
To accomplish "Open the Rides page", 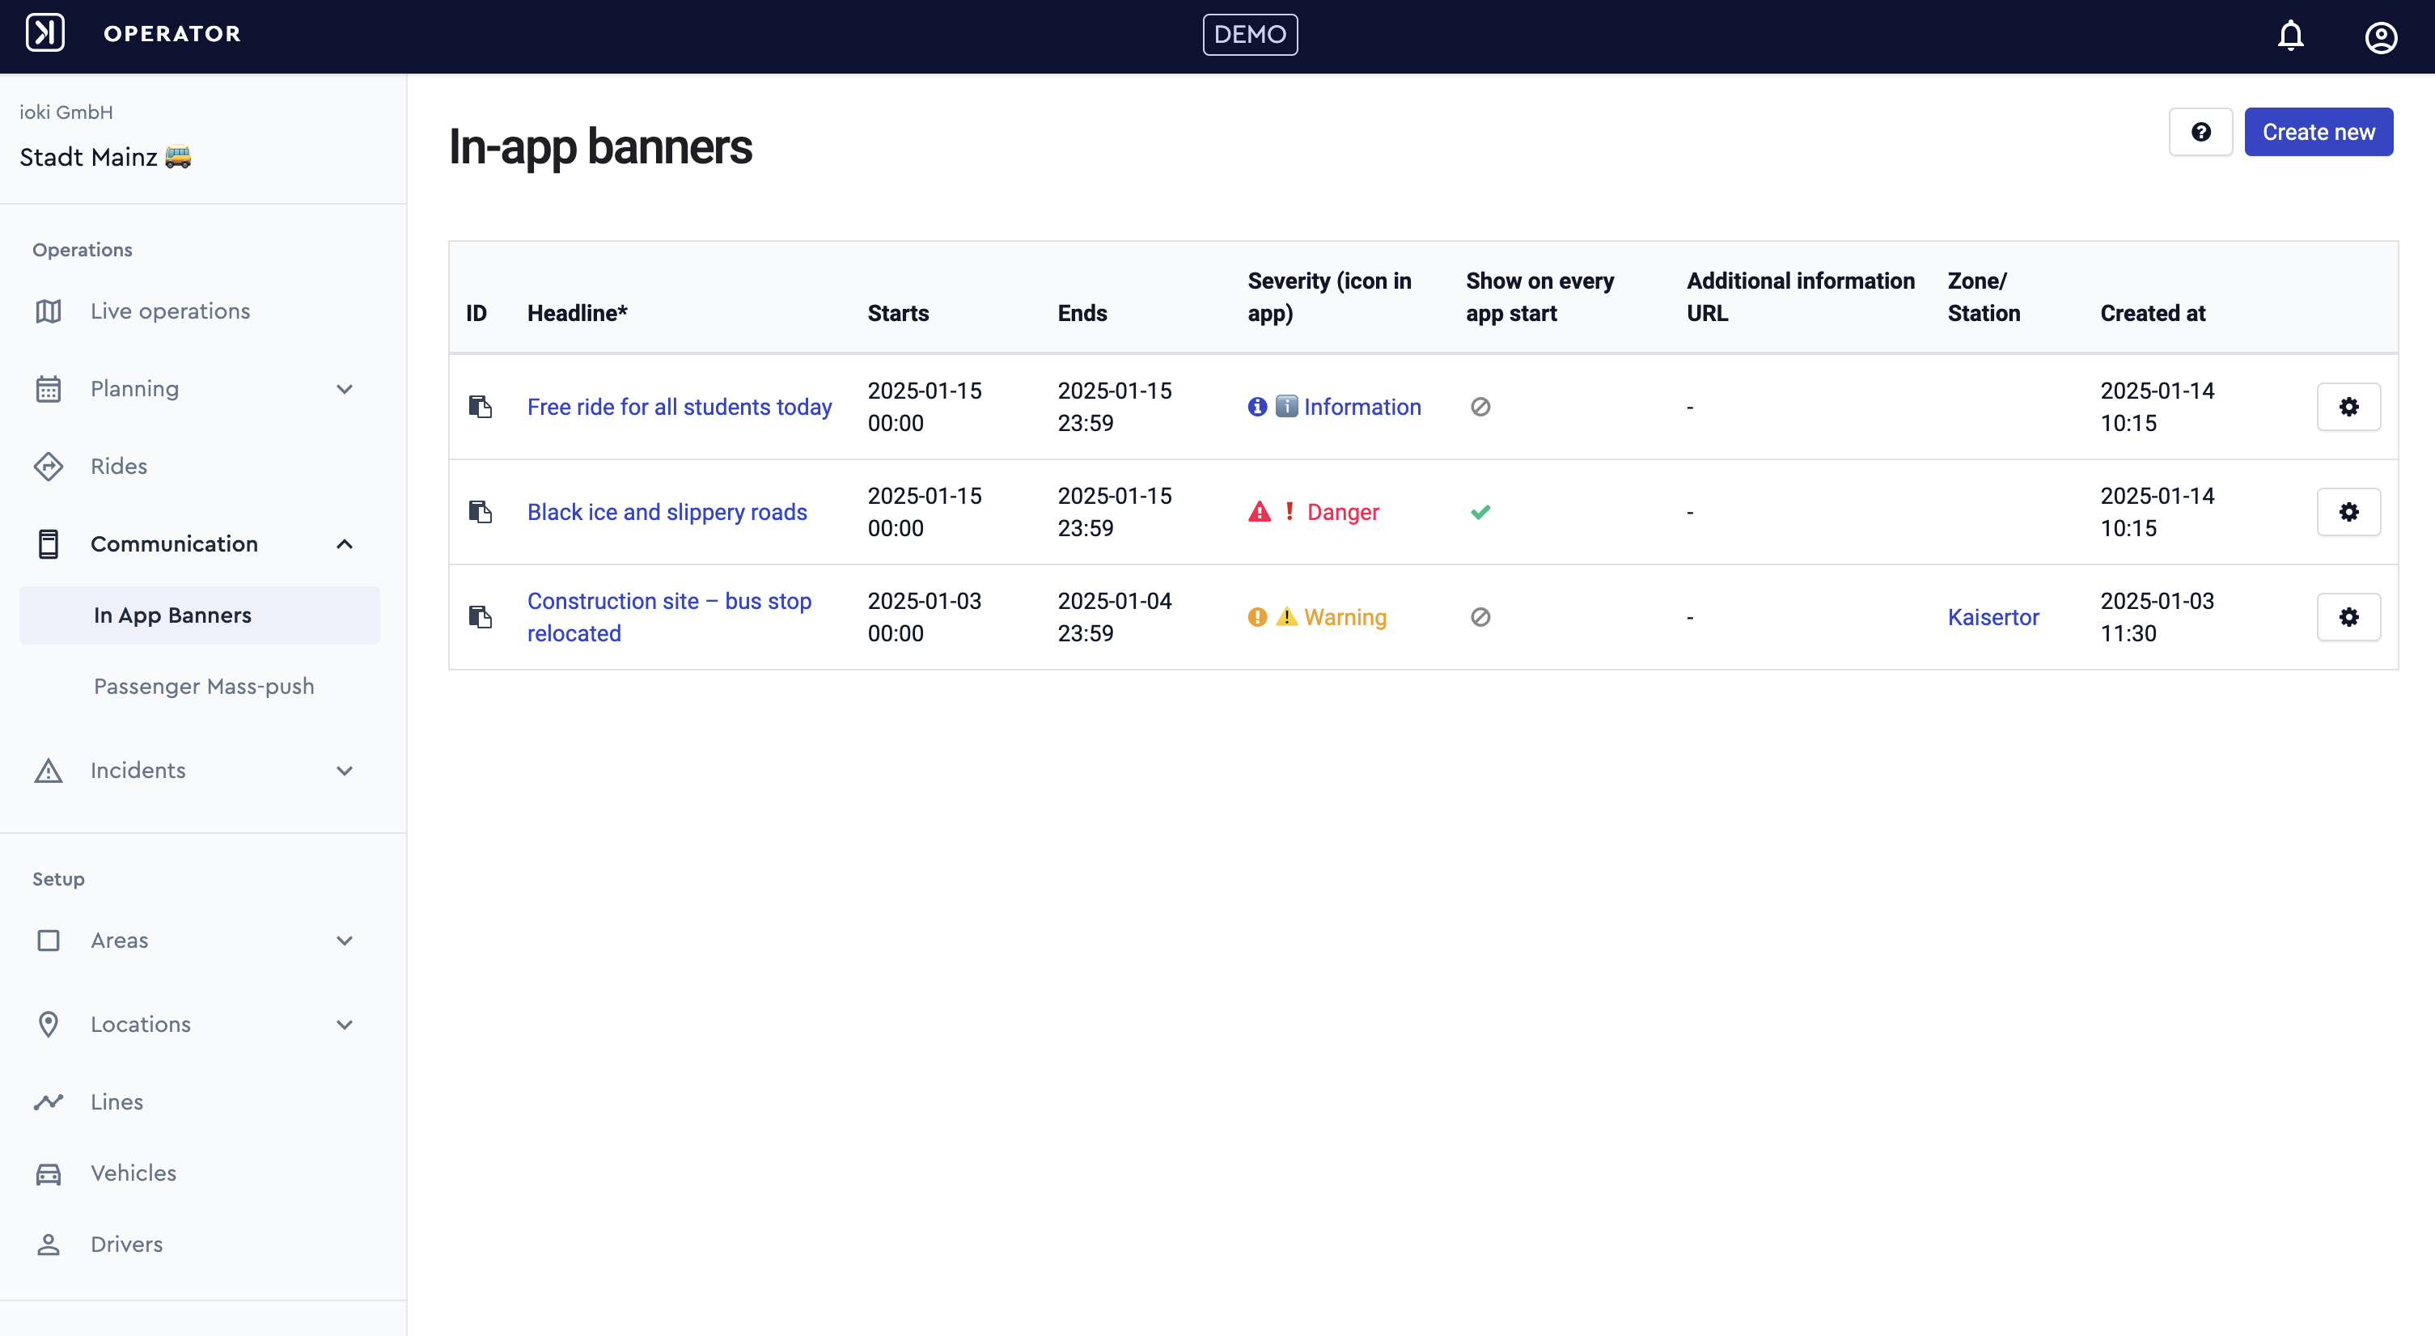I will click(x=119, y=466).
